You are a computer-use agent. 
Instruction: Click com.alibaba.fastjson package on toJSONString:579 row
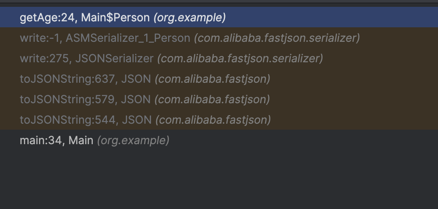(212, 99)
